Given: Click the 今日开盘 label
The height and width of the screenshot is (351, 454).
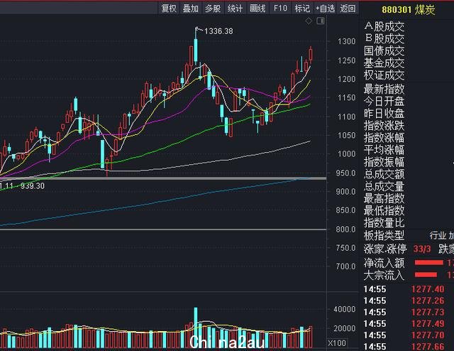Looking at the screenshot, I should (x=384, y=101).
